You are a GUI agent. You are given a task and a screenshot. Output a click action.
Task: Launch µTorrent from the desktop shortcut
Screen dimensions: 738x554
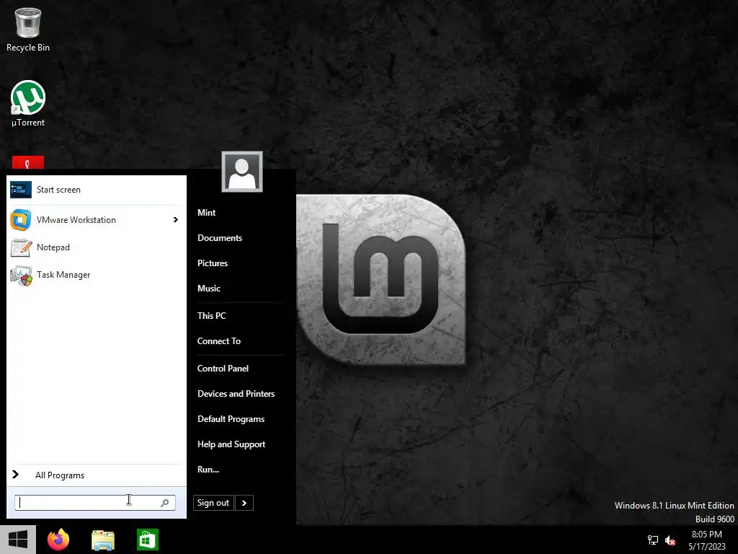coord(28,104)
